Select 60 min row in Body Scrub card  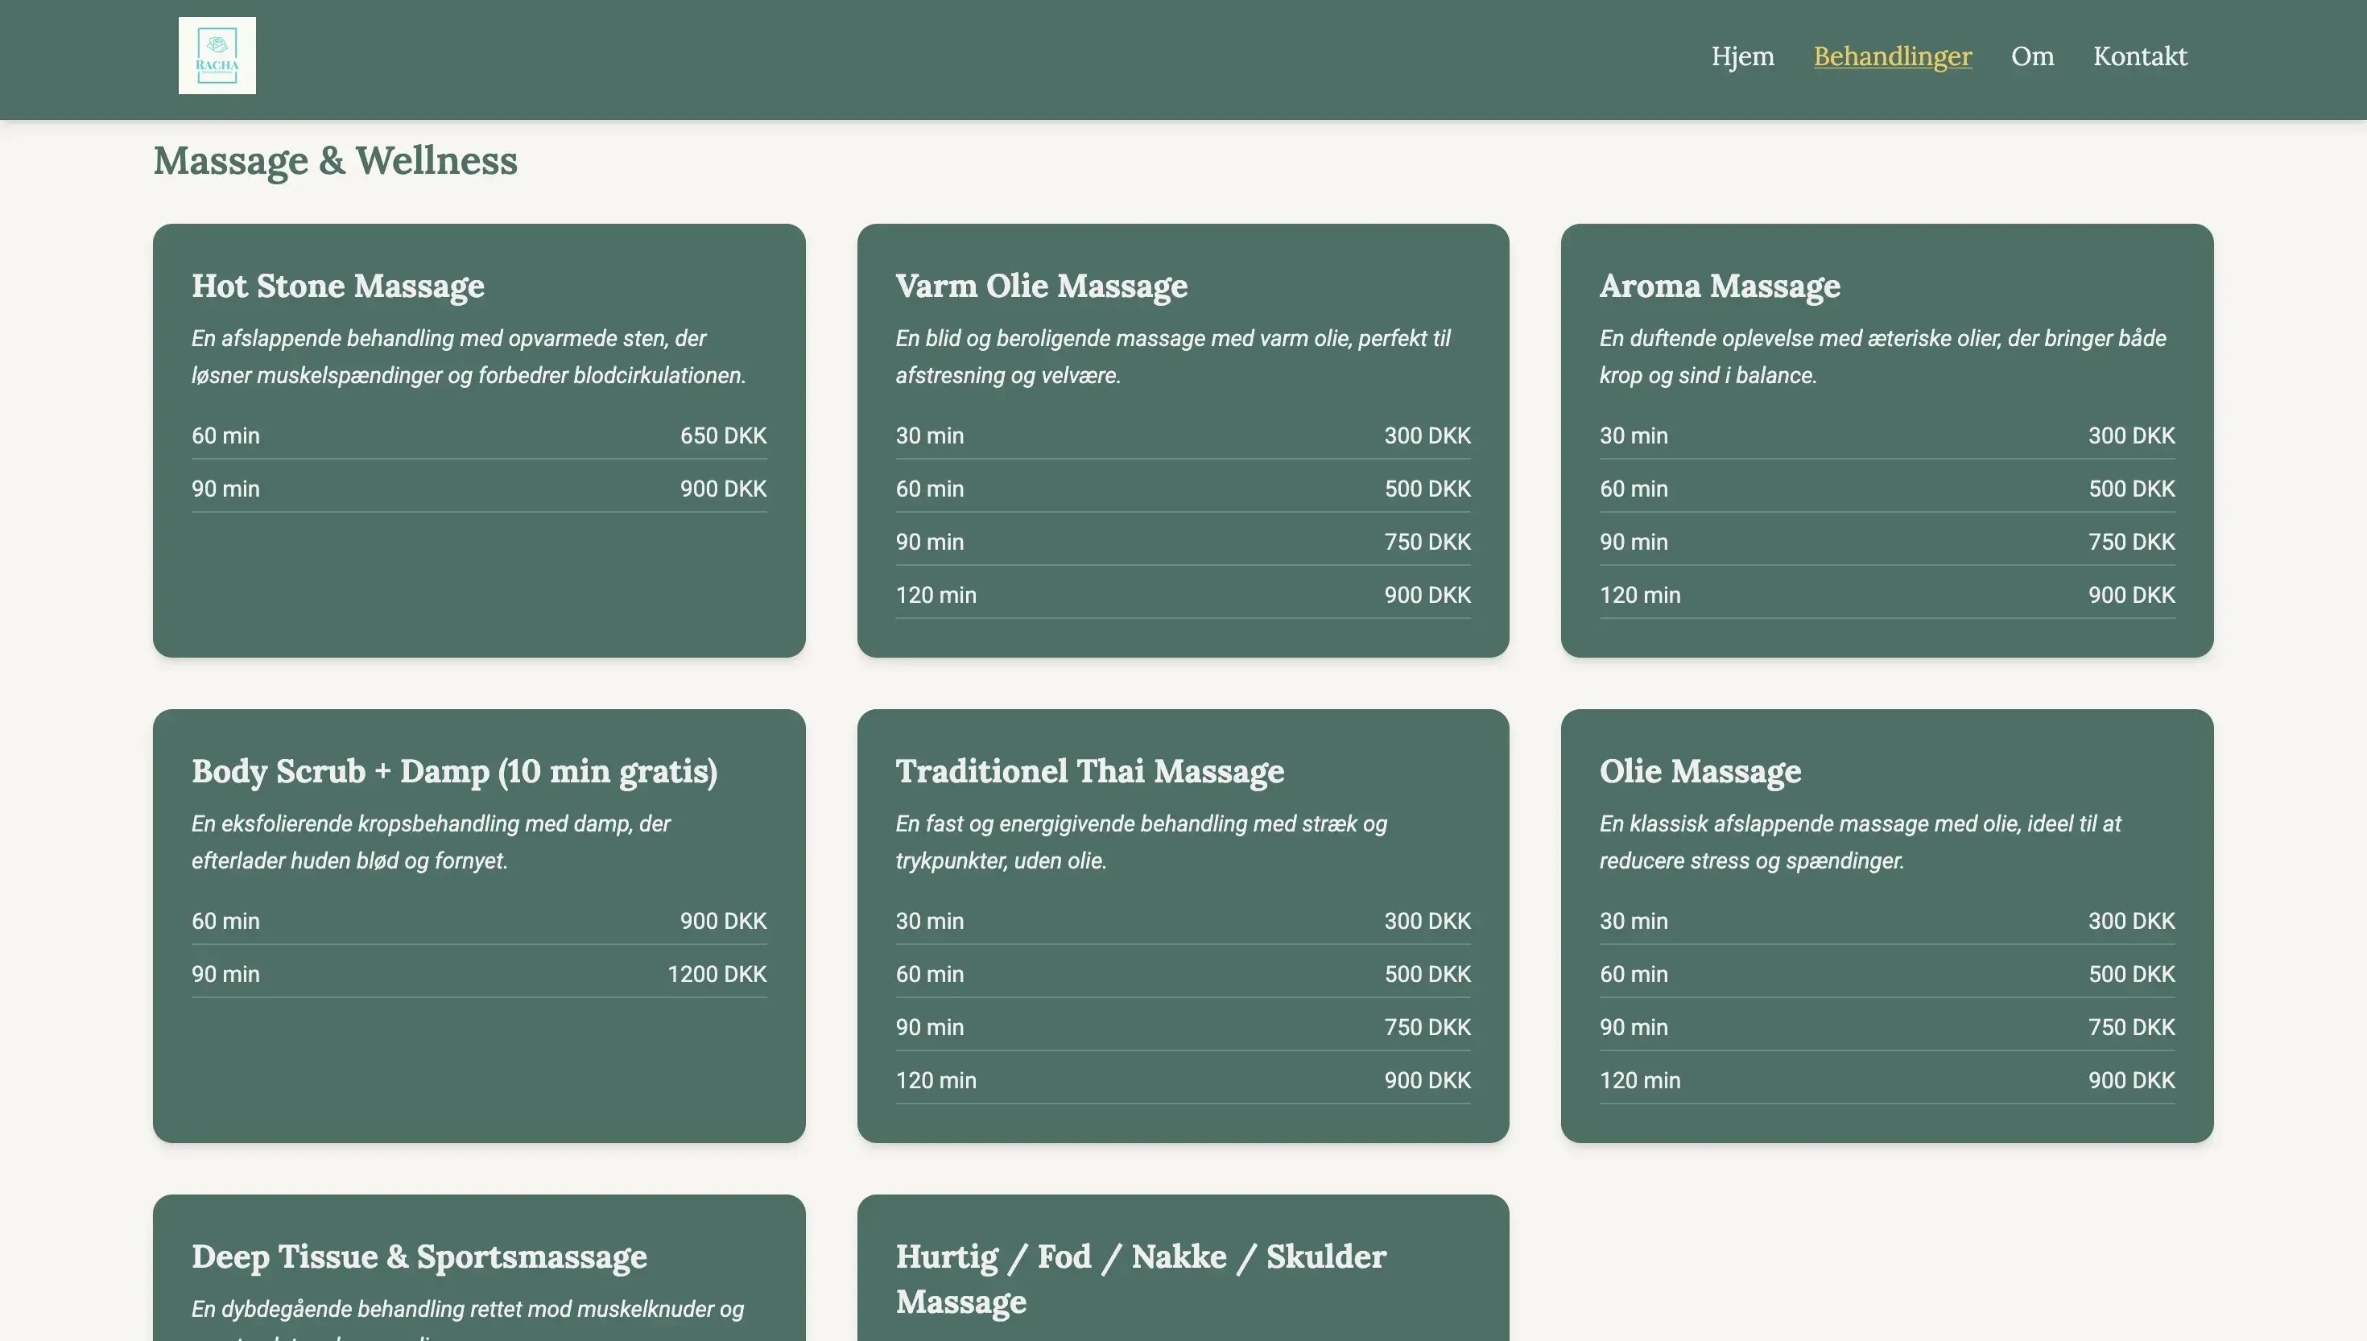pos(479,921)
